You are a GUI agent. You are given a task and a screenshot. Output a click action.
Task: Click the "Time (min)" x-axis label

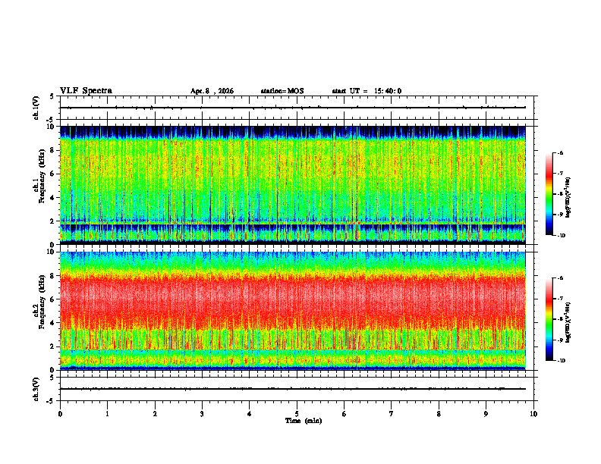pos(304,421)
